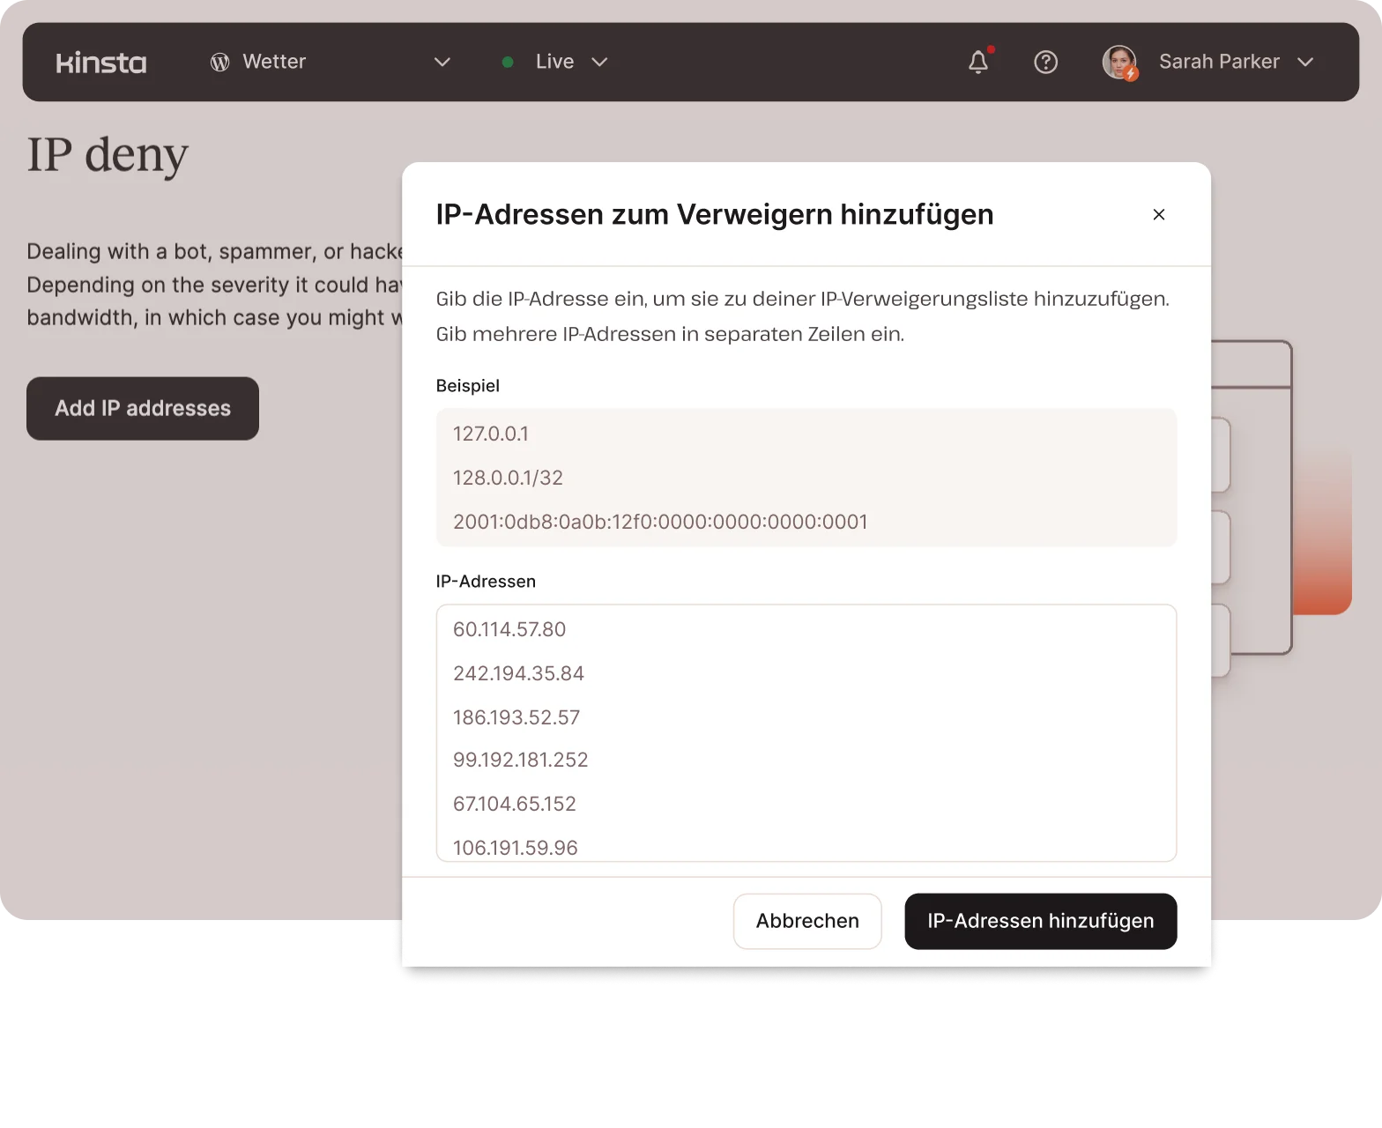This screenshot has height=1128, width=1382.
Task: Expand the Live environment chevron
Action: (x=599, y=62)
